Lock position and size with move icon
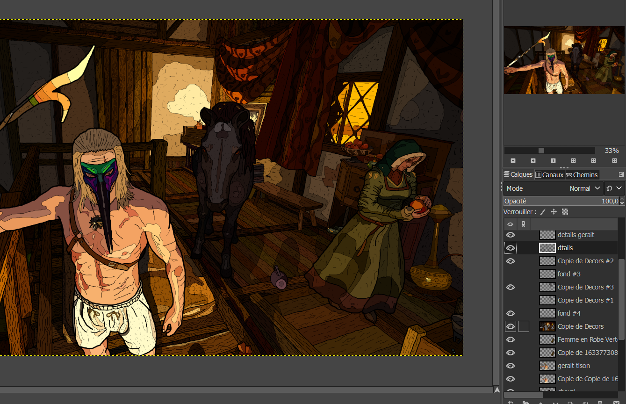The height and width of the screenshot is (404, 626). pyautogui.click(x=554, y=212)
